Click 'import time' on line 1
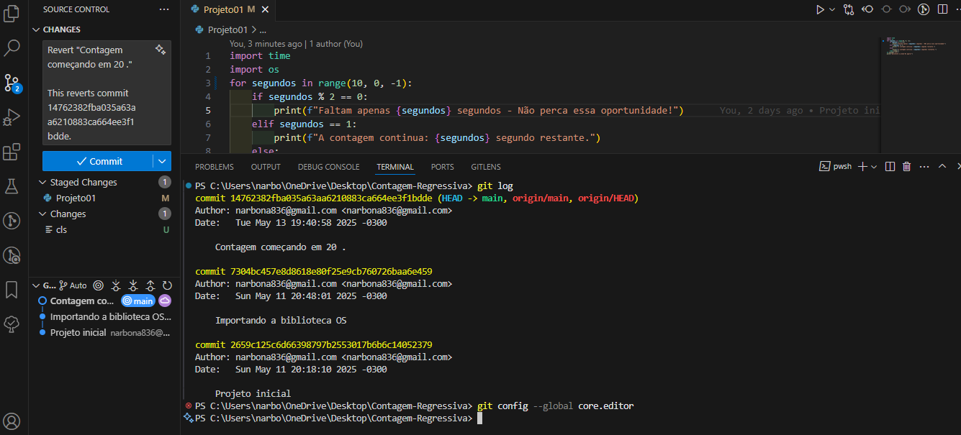Screen dimensions: 961x435 click(260, 56)
